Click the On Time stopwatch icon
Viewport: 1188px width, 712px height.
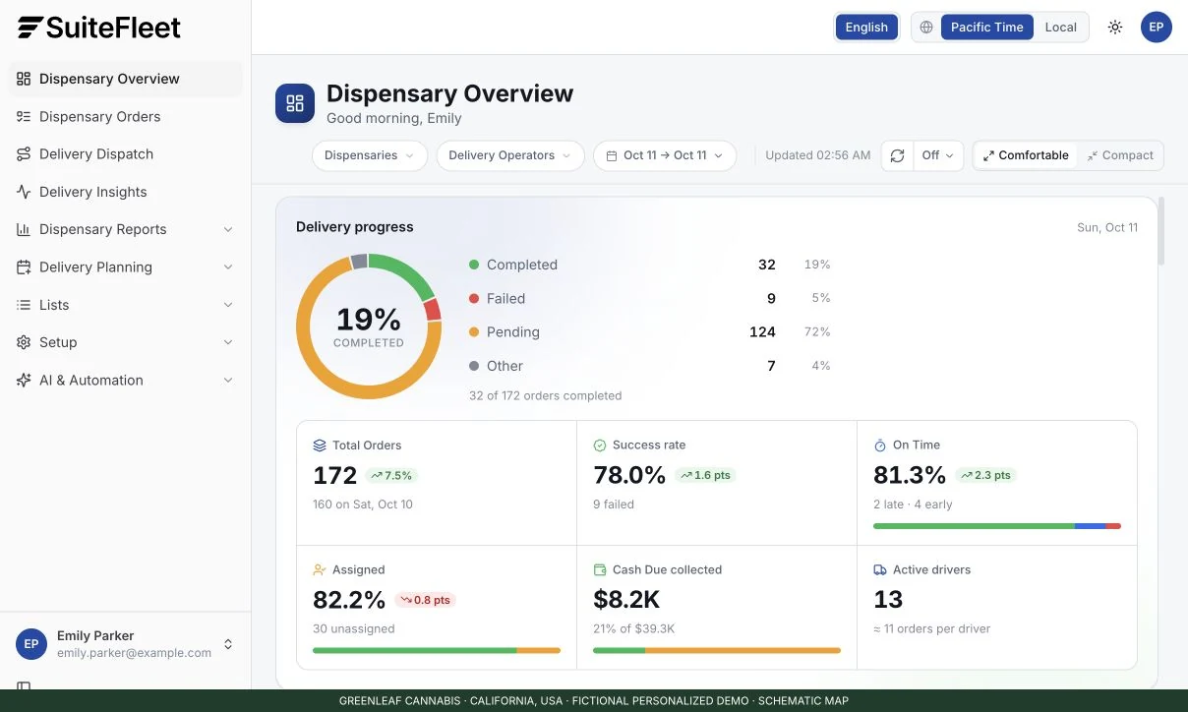click(x=880, y=445)
